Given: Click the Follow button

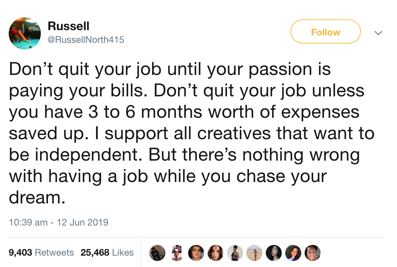Looking at the screenshot, I should (325, 32).
